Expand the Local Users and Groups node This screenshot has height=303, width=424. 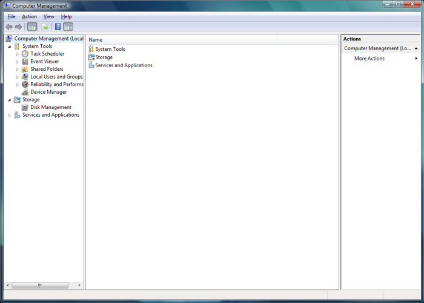coord(18,77)
